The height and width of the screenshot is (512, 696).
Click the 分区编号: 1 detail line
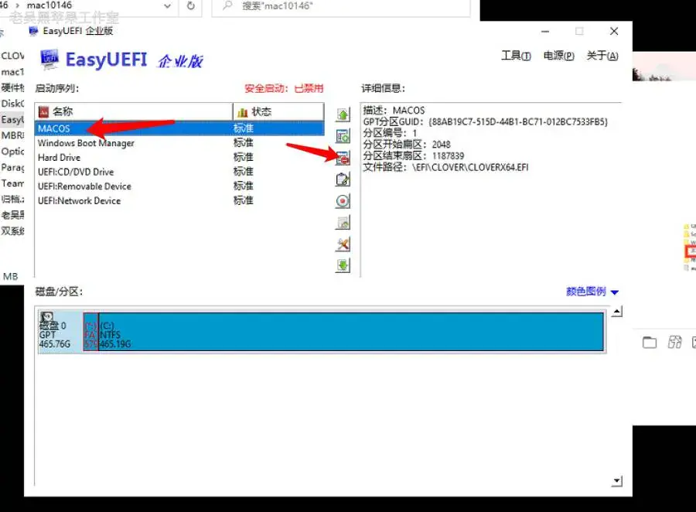390,133
